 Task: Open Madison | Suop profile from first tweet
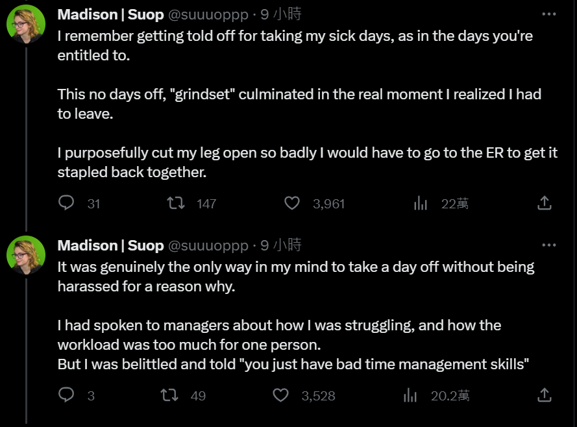[x=110, y=14]
